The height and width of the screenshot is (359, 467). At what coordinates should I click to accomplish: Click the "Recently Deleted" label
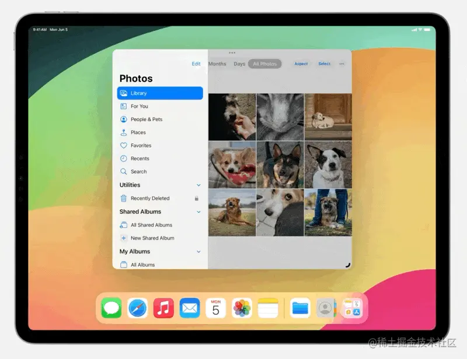(150, 198)
